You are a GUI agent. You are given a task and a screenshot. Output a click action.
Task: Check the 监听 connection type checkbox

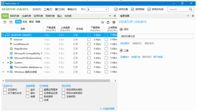pos(28,90)
